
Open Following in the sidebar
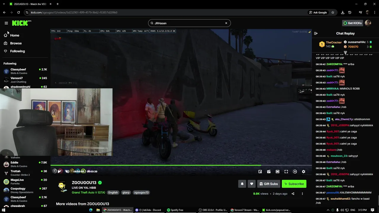pyautogui.click(x=14, y=51)
